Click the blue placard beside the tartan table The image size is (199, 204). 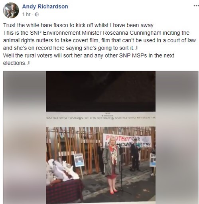[79, 160]
